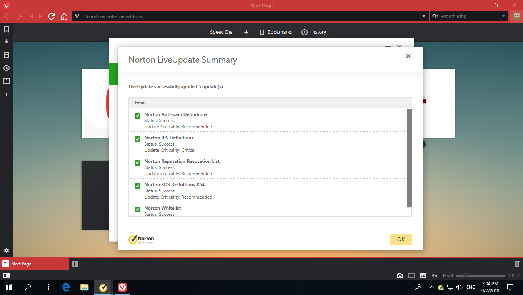Toggle Norton Reputation Revocation List checkbox

click(x=137, y=162)
